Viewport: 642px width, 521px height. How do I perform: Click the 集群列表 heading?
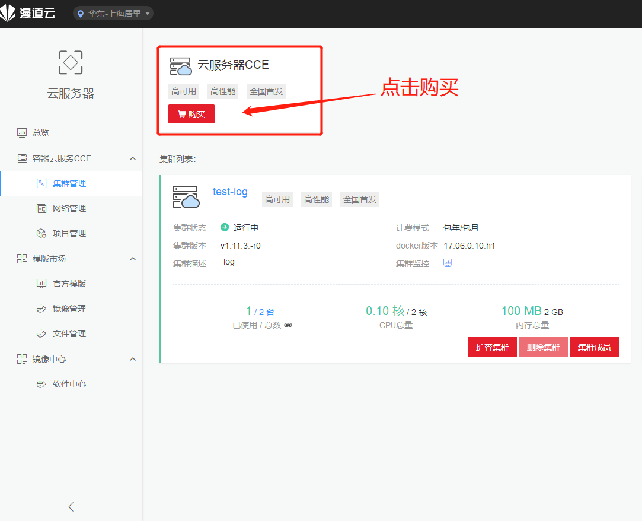(178, 159)
